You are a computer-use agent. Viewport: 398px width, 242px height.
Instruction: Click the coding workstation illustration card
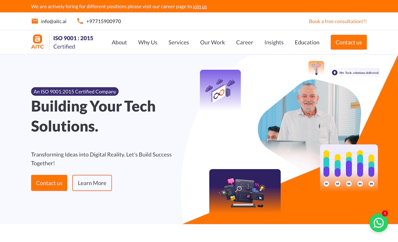coord(245,191)
